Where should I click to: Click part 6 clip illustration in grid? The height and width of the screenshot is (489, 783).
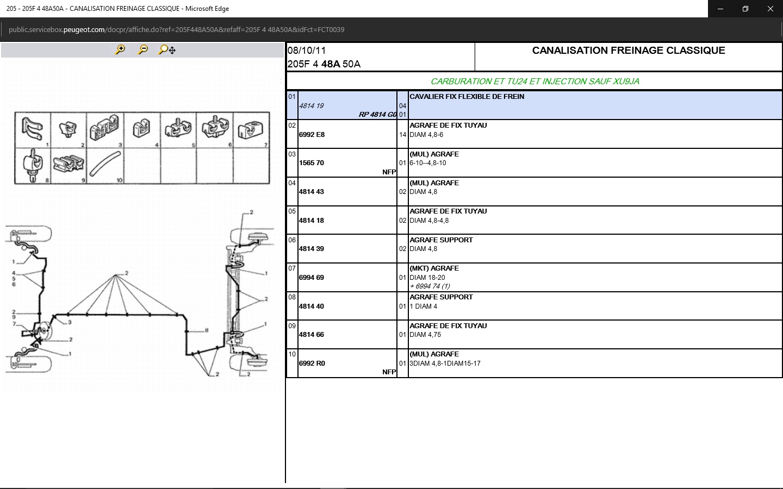point(214,129)
